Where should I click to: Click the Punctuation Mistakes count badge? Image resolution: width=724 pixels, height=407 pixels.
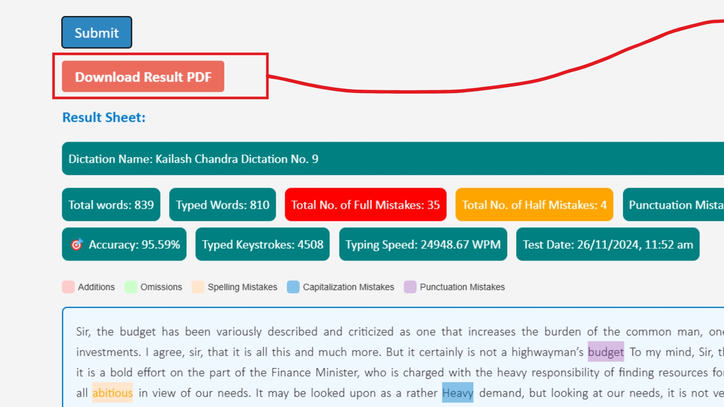pyautogui.click(x=679, y=205)
